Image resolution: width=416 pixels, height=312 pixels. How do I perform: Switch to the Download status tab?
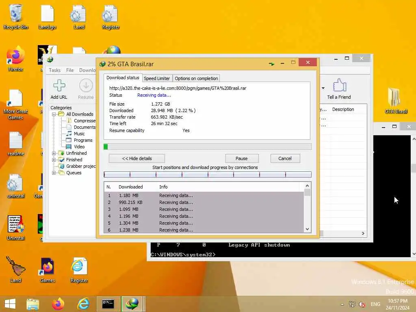(123, 78)
